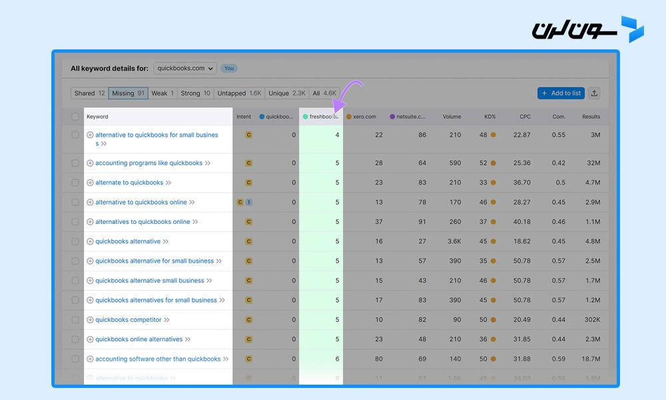Open the 'quickbooks alternative for small business' keyword link
The width and height of the screenshot is (666, 400).
point(155,261)
